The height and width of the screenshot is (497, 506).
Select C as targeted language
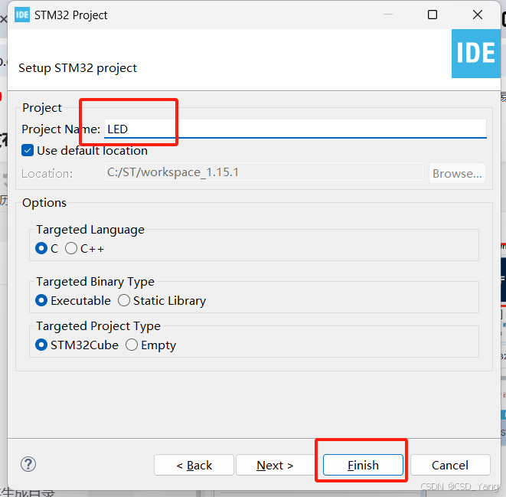[41, 248]
